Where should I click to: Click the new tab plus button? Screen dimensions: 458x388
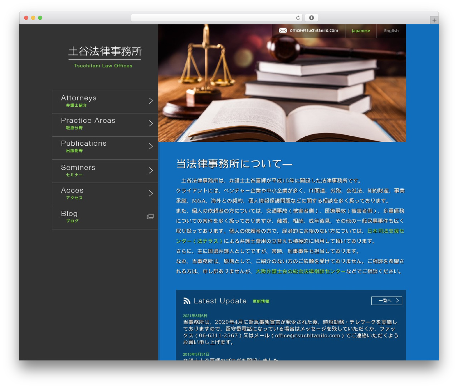434,20
